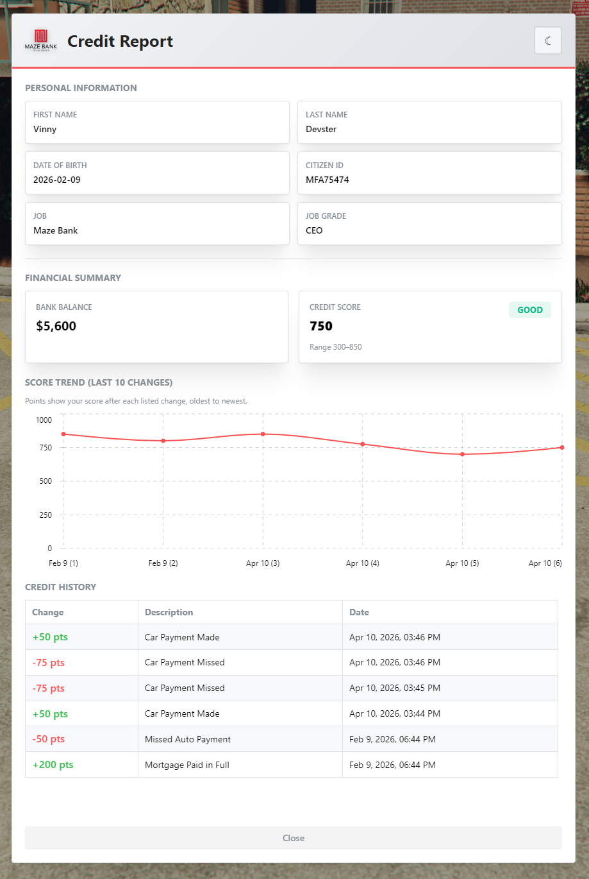The image size is (589, 879).
Task: Click the GOOD rating badge
Action: [530, 310]
